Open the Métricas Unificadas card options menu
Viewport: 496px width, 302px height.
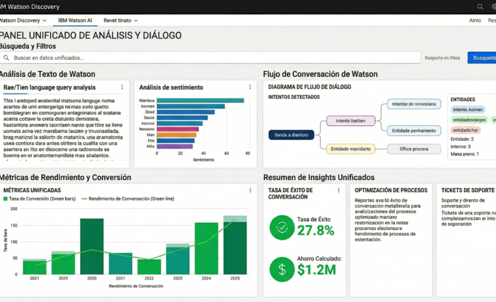tap(250, 190)
